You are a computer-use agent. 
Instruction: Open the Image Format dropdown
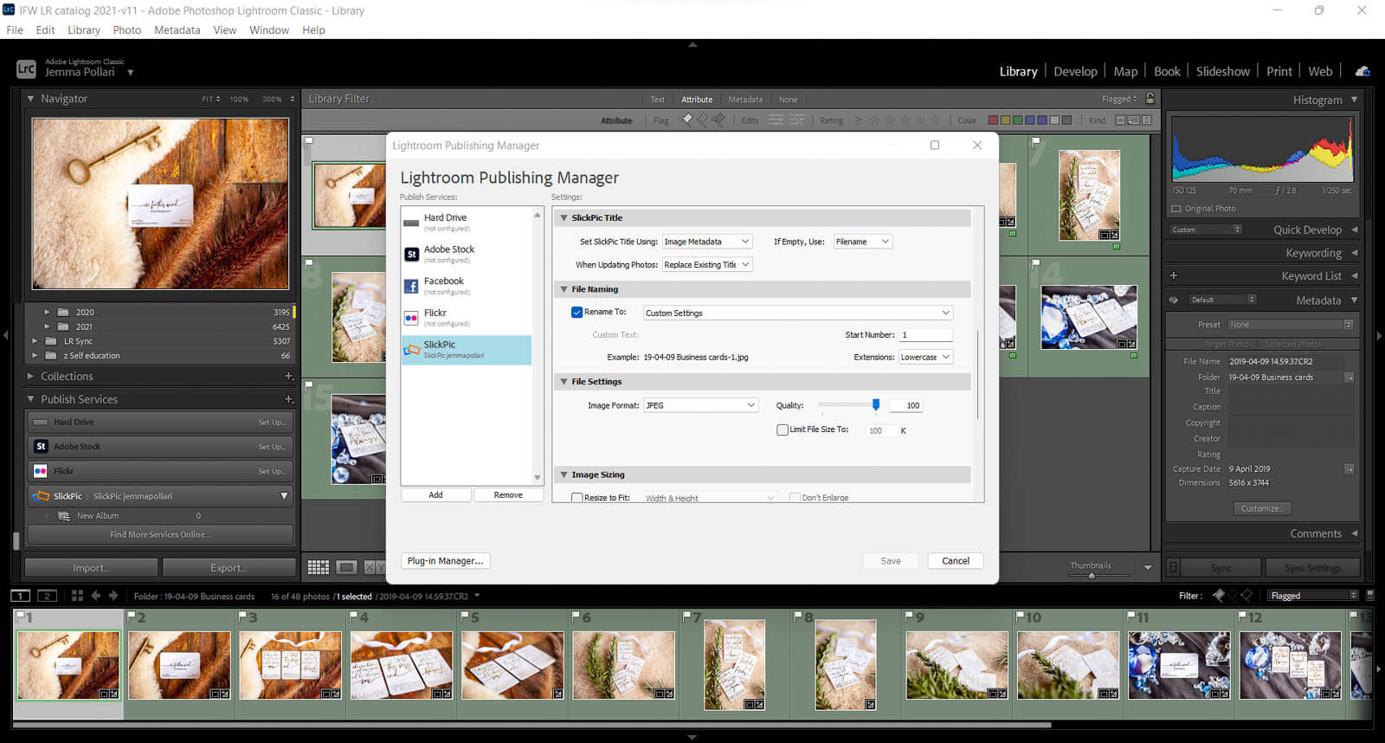pos(701,405)
